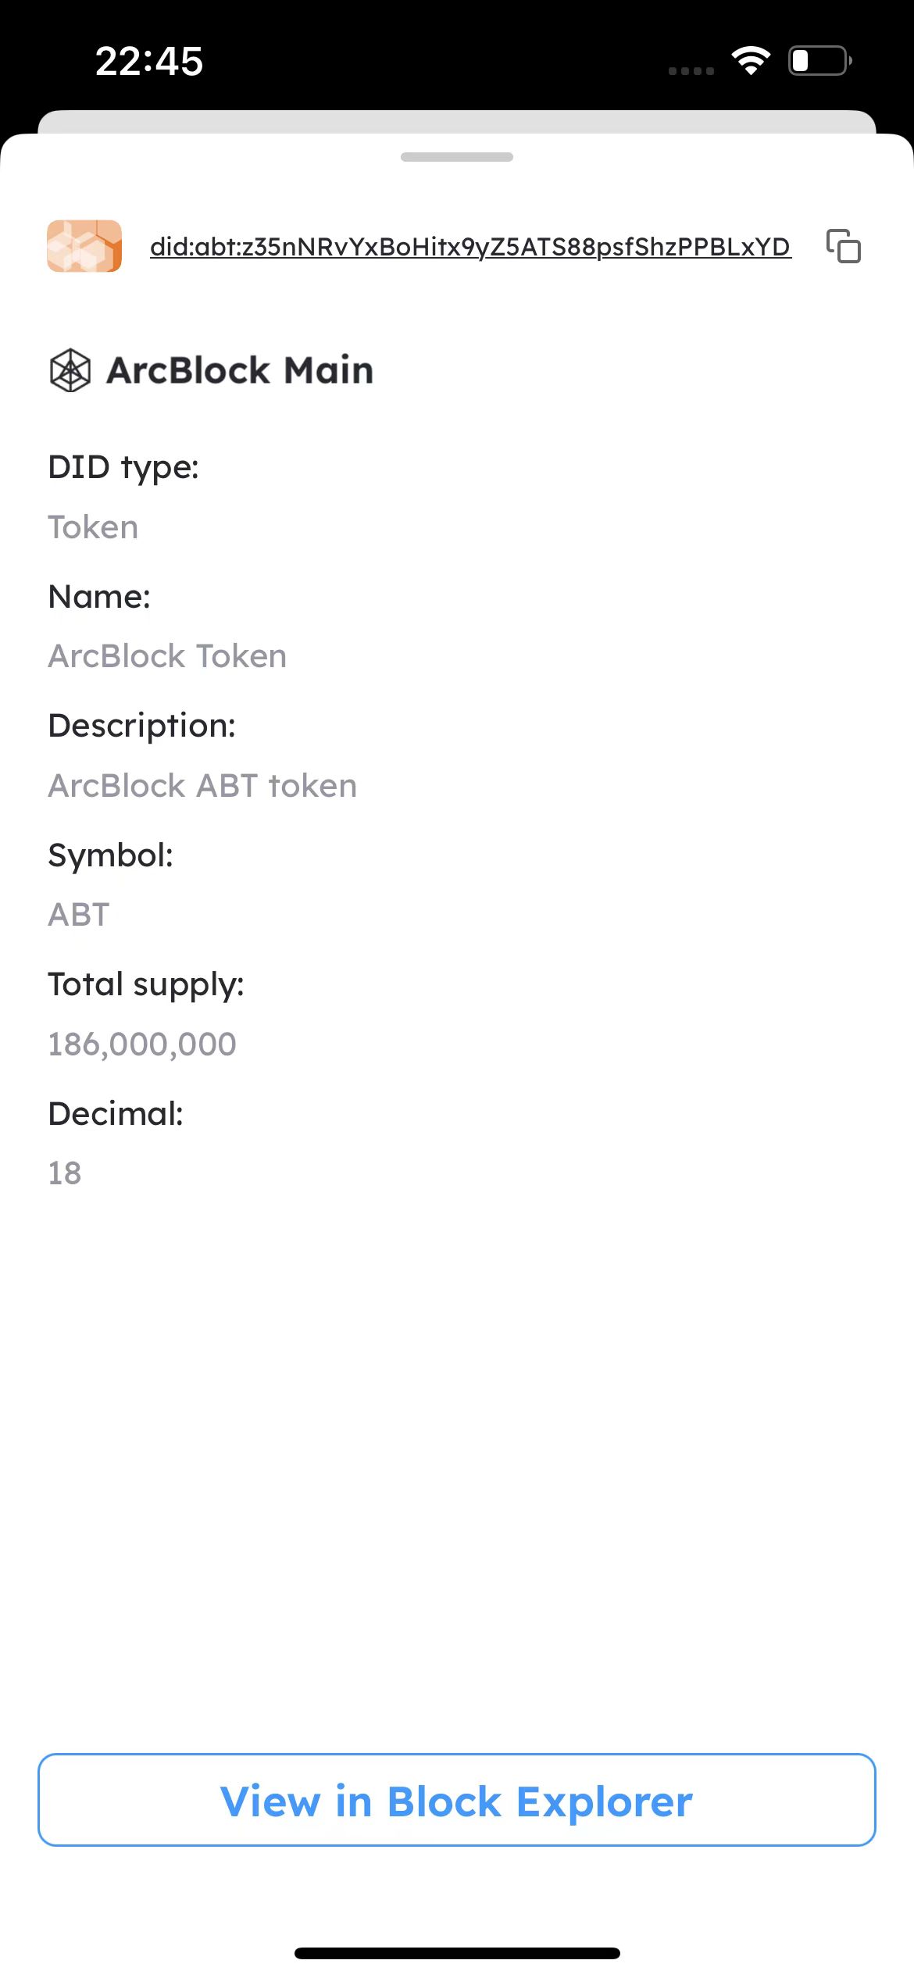Tap the ArcBlock Token name value

(167, 656)
